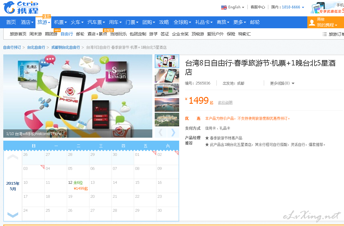Select the hand-holding-phone thumbnail
344x226 pixels.
pyautogui.click(x=167, y=76)
